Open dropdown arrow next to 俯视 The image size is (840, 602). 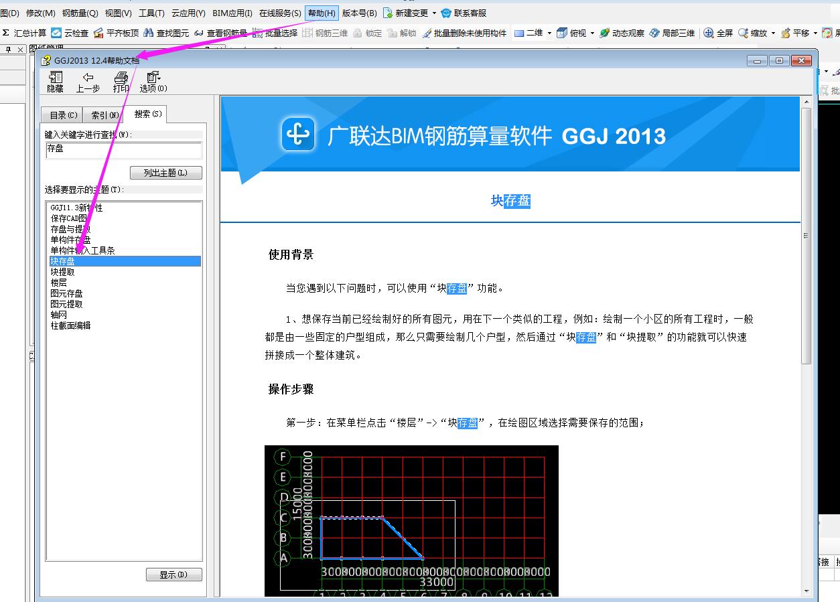tap(592, 33)
